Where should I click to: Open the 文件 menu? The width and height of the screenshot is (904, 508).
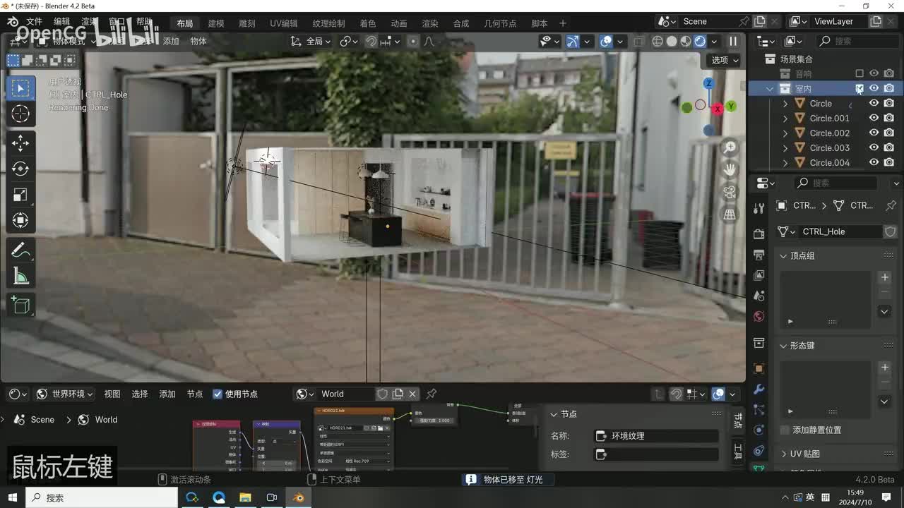coord(34,22)
